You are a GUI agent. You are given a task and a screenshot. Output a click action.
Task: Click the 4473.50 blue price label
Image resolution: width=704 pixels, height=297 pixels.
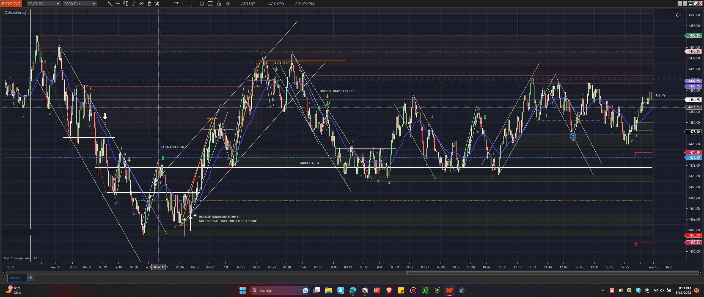tap(694, 158)
